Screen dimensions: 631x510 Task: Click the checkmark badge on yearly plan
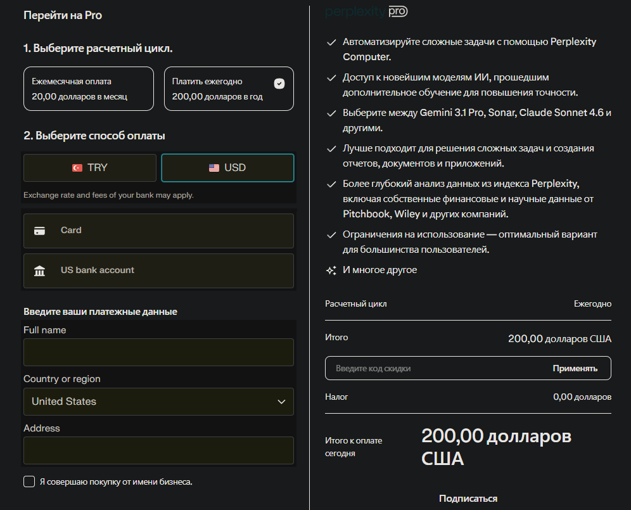tap(279, 84)
